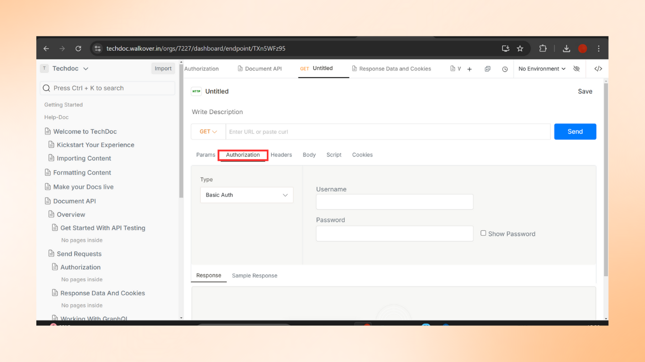645x362 pixels.
Task: Click the HTTP badge beside Untitled title
Action: click(196, 91)
